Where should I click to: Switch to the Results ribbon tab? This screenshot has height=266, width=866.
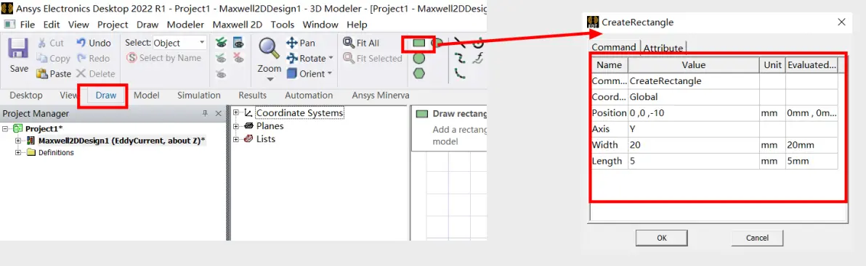click(x=252, y=95)
